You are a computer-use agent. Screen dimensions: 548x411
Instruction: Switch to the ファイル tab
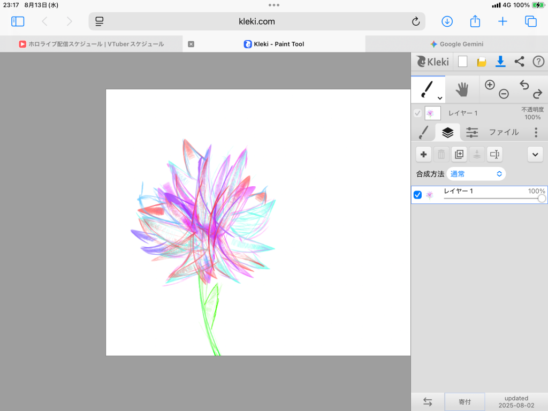point(504,132)
